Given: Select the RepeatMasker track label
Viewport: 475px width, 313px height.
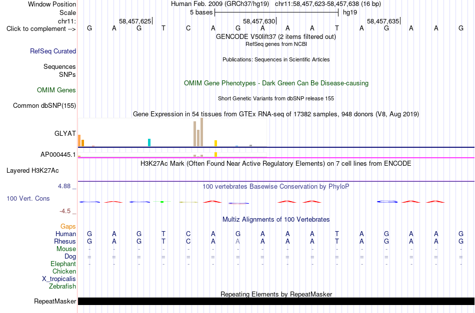Looking at the screenshot, I should pyautogui.click(x=55, y=301).
